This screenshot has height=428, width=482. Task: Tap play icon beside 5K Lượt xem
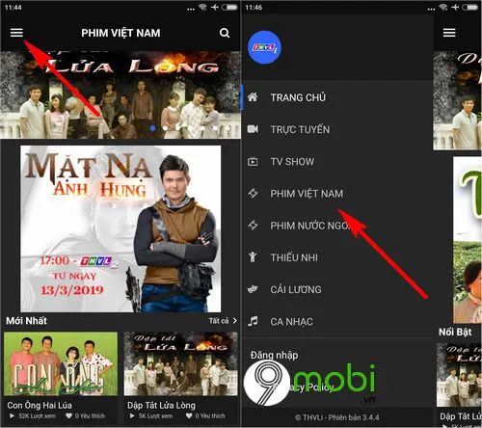pos(132,415)
